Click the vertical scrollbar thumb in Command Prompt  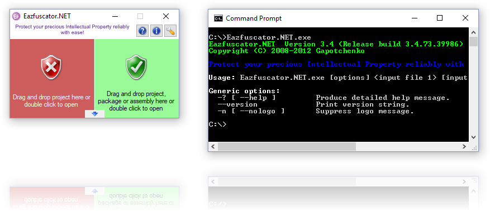473,41
